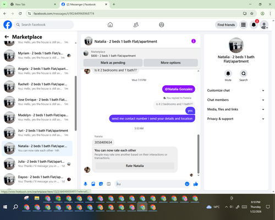The width and height of the screenshot is (275, 220).
Task: Mute this conversation with the bell icon
Action: tap(228, 74)
